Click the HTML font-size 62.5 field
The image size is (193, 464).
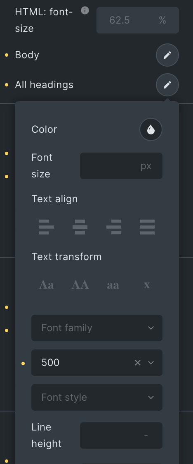(x=137, y=20)
